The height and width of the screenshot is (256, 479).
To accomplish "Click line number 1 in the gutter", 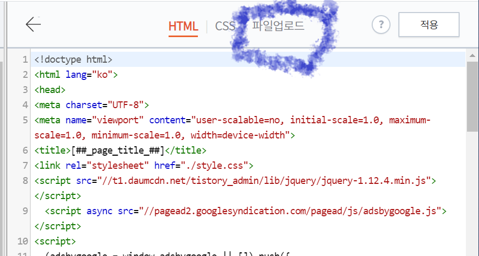I will click(25, 60).
